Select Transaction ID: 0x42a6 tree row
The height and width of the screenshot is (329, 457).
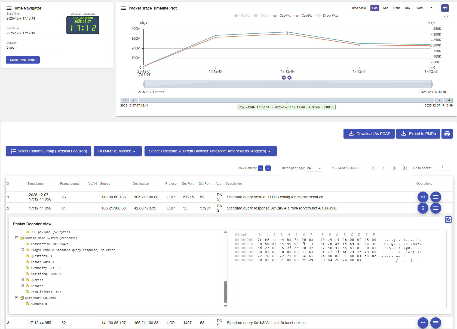(50, 244)
